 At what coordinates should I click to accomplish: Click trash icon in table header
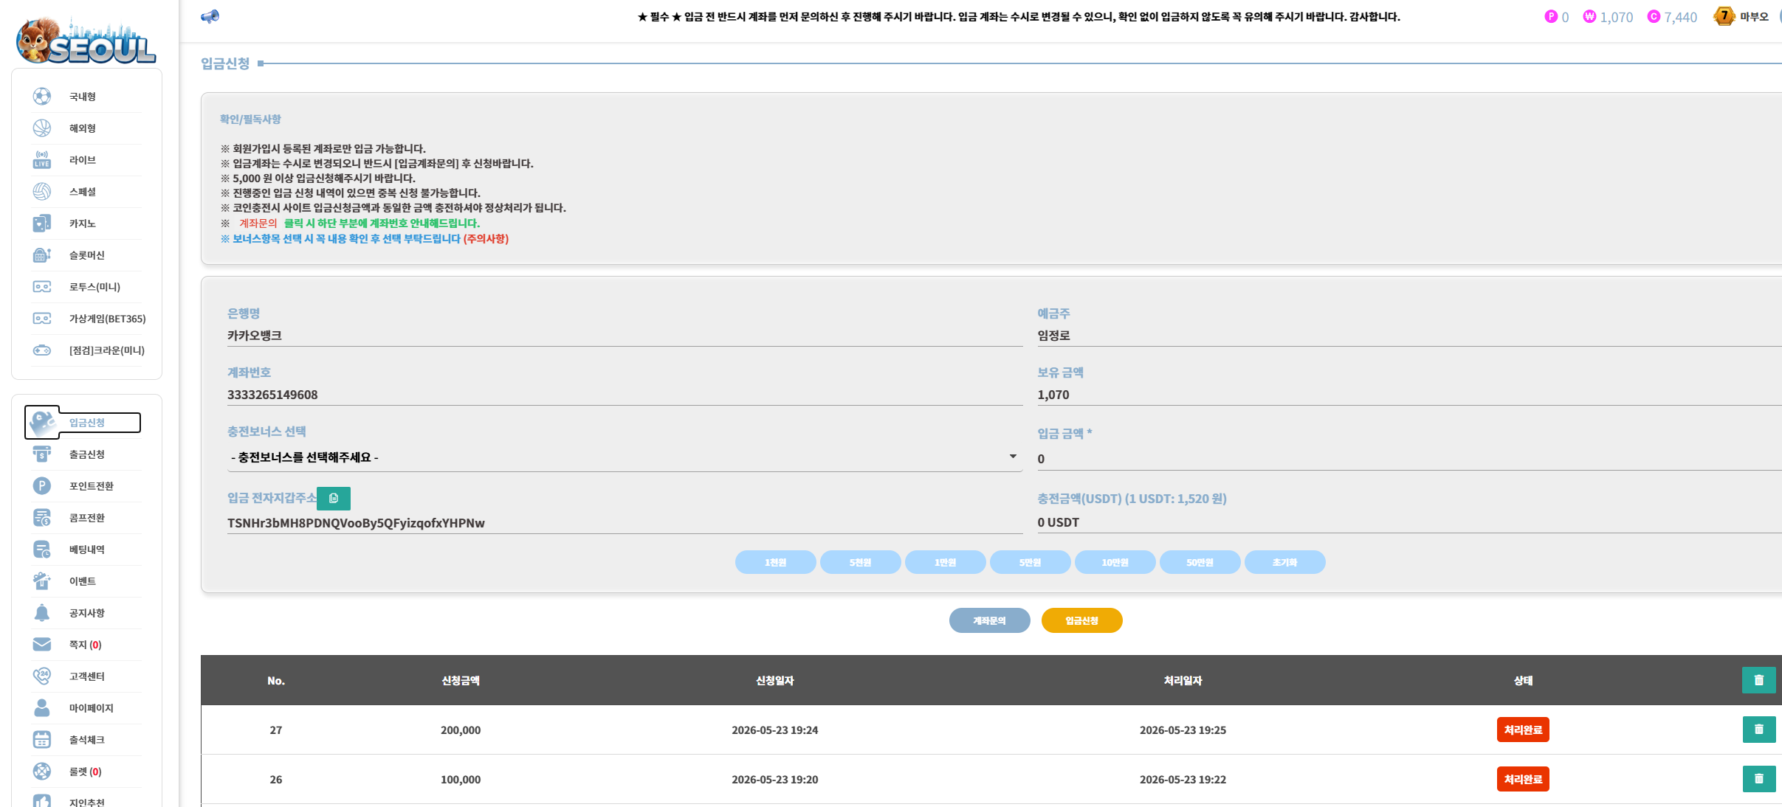pyautogui.click(x=1758, y=680)
